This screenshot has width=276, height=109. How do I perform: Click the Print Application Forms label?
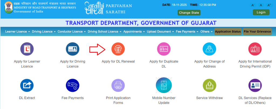click(118, 100)
